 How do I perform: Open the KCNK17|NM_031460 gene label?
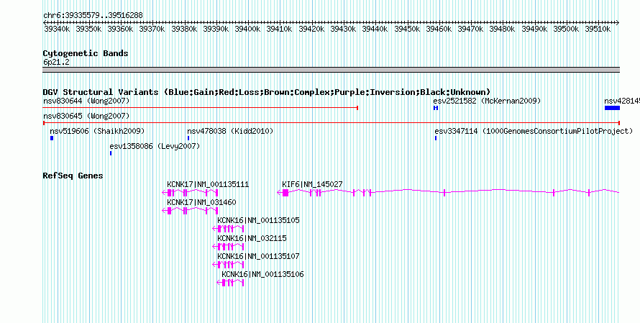tap(201, 203)
